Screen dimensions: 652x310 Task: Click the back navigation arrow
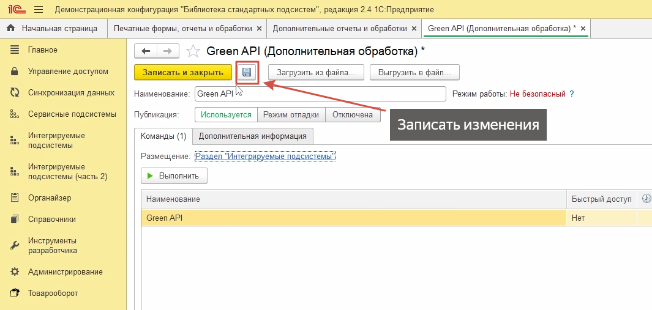(146, 51)
